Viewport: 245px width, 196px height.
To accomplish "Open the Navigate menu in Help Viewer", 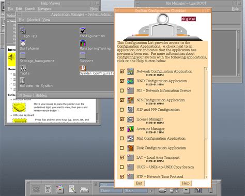I will click(44, 9).
